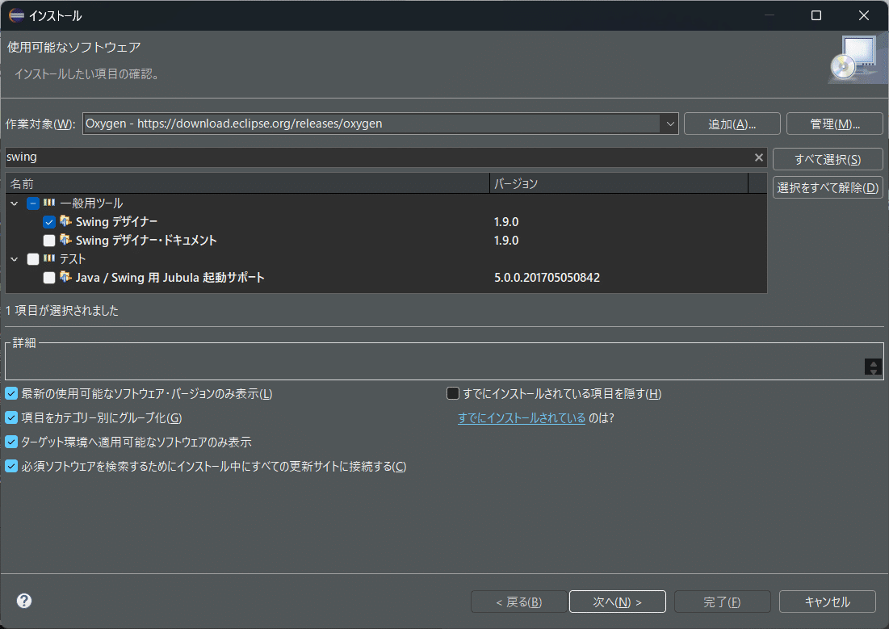
Task: Clear the swing filter text with X icon
Action: [x=759, y=157]
